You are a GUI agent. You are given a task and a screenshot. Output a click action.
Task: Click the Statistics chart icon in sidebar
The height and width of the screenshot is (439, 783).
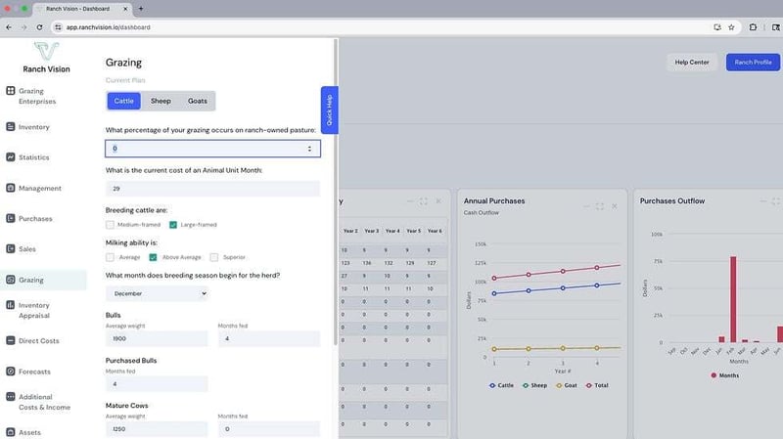tap(11, 157)
